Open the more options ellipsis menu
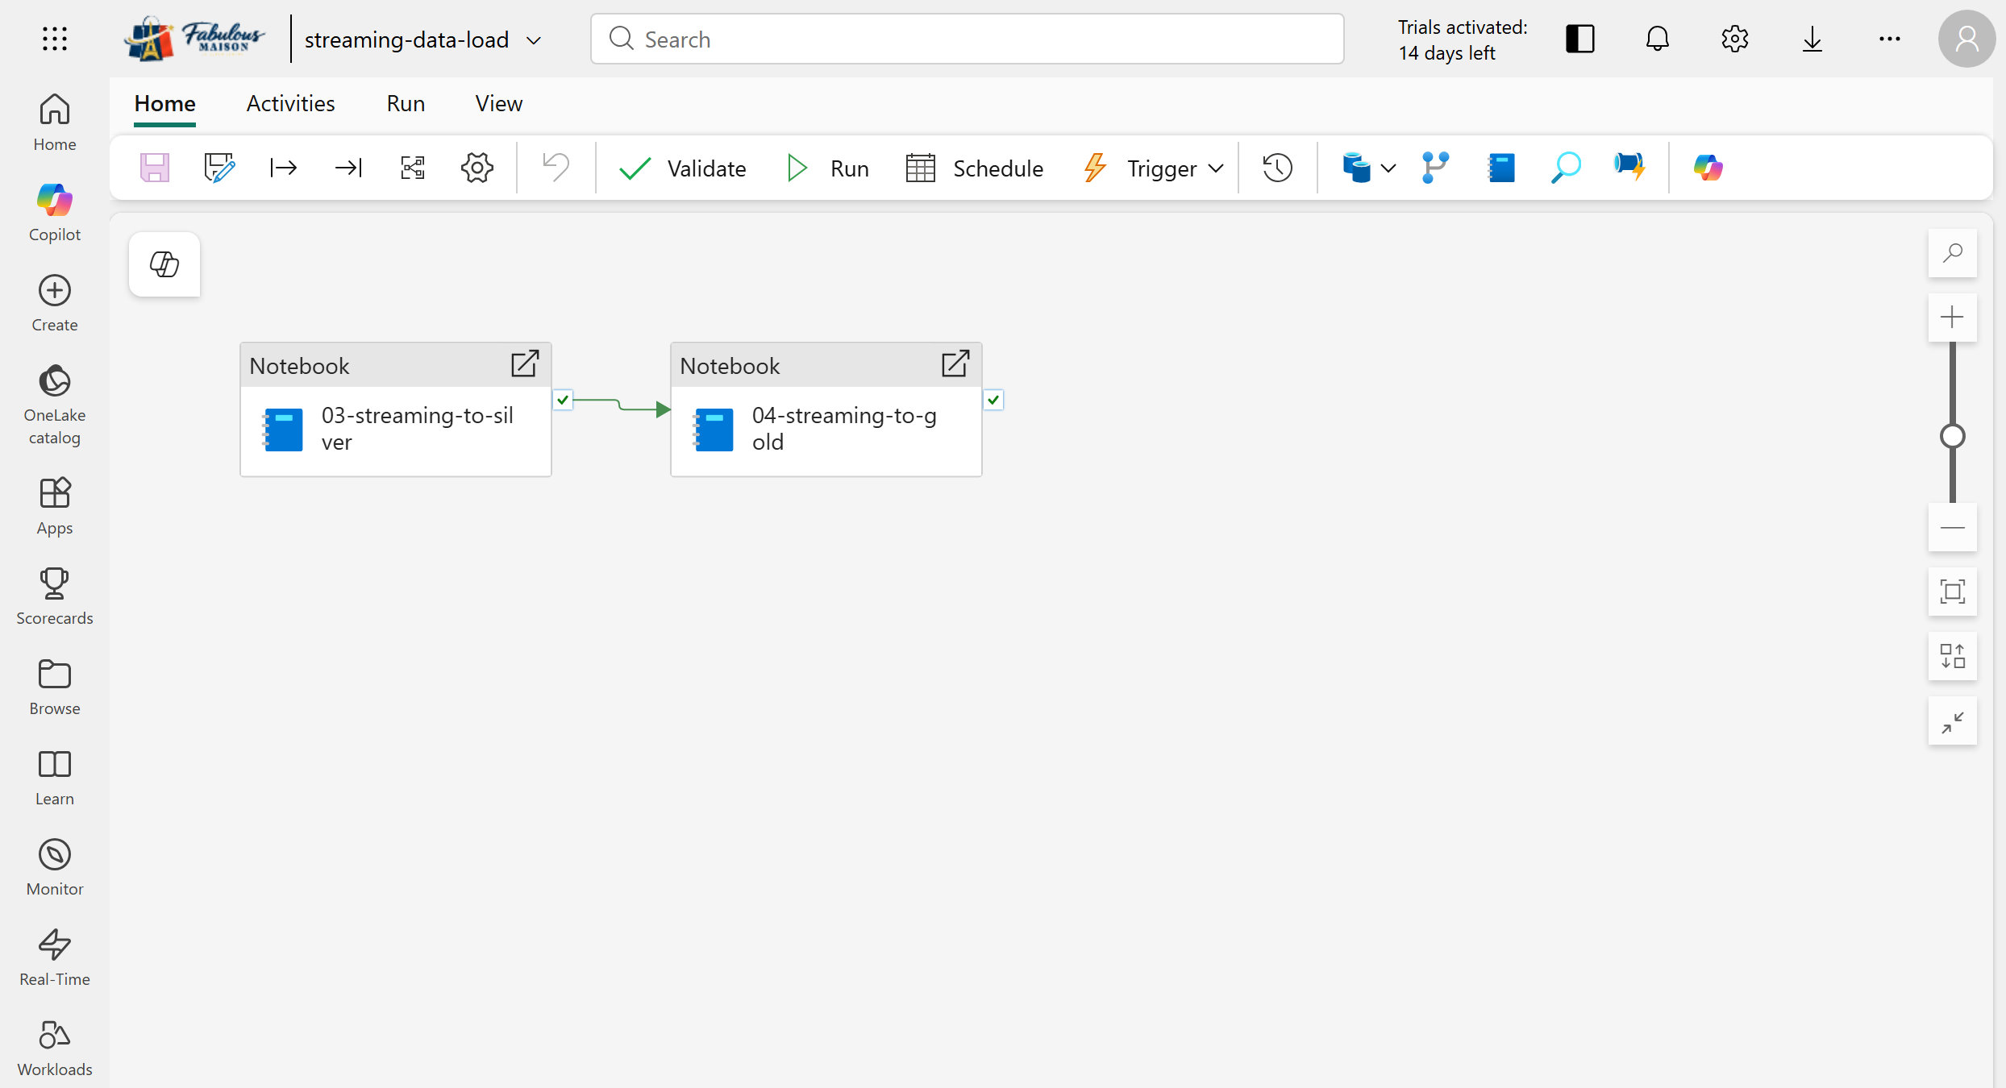 pyautogui.click(x=1889, y=39)
